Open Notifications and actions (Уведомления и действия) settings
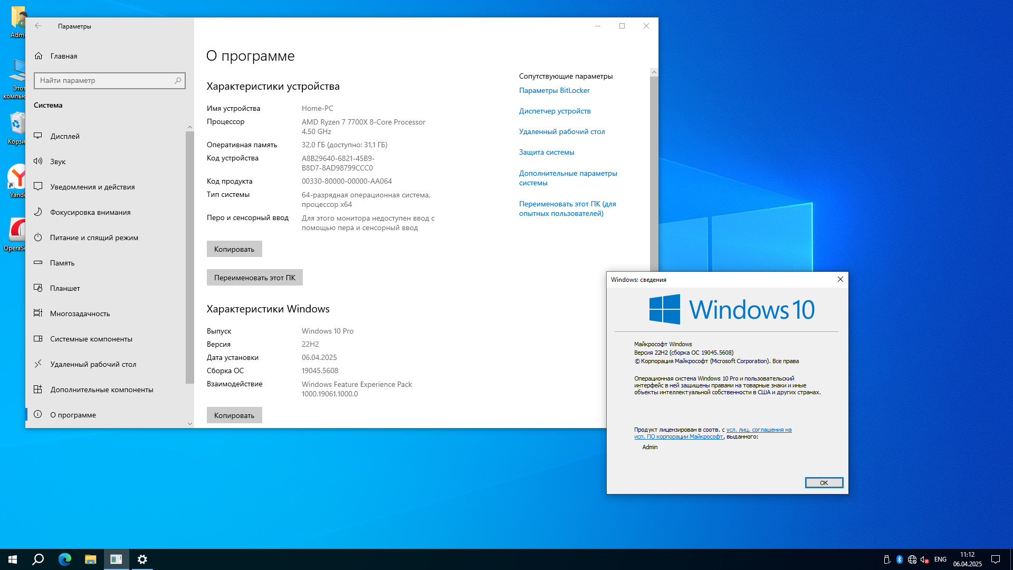This screenshot has width=1013, height=570. 92,187
